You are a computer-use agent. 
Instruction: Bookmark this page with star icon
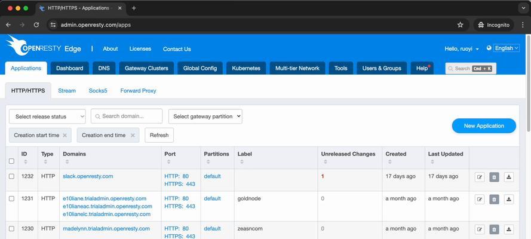click(460, 24)
